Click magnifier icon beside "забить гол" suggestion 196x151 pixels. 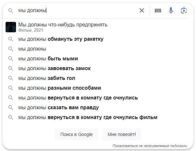pos(11,78)
